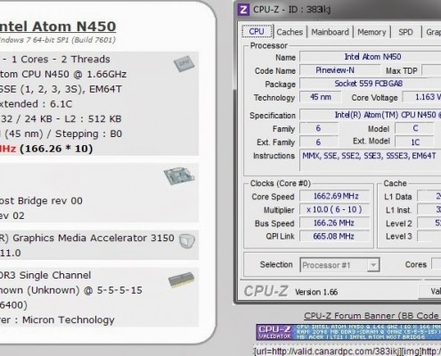Click the CPU-Z Validator banner image
Image resolution: width=441 pixels, height=356 pixels.
click(348, 332)
